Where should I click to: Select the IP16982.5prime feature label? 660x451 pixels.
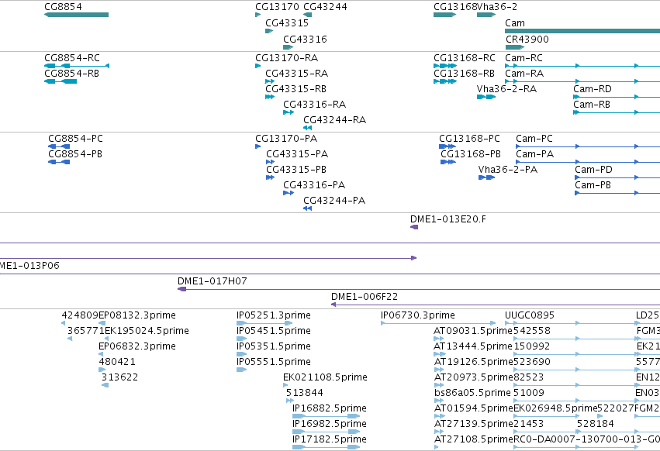click(x=330, y=424)
